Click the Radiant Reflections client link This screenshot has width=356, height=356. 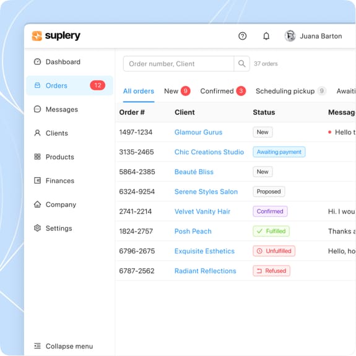206,271
